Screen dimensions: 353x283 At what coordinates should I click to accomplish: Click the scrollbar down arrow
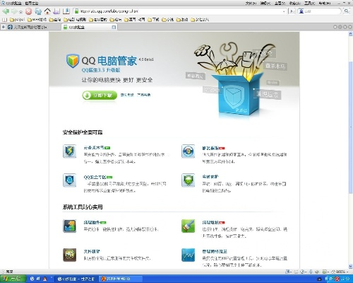350,267
